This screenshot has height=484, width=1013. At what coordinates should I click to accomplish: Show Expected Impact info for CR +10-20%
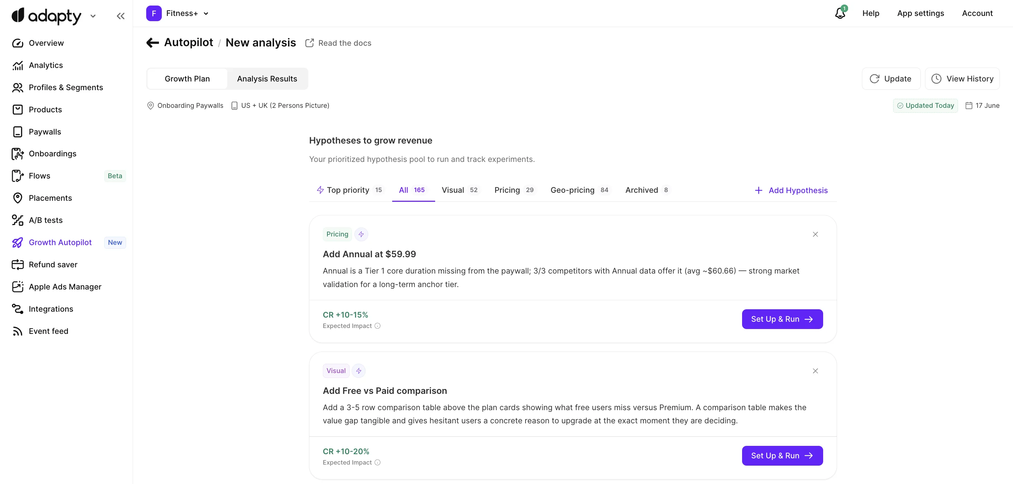tap(378, 463)
